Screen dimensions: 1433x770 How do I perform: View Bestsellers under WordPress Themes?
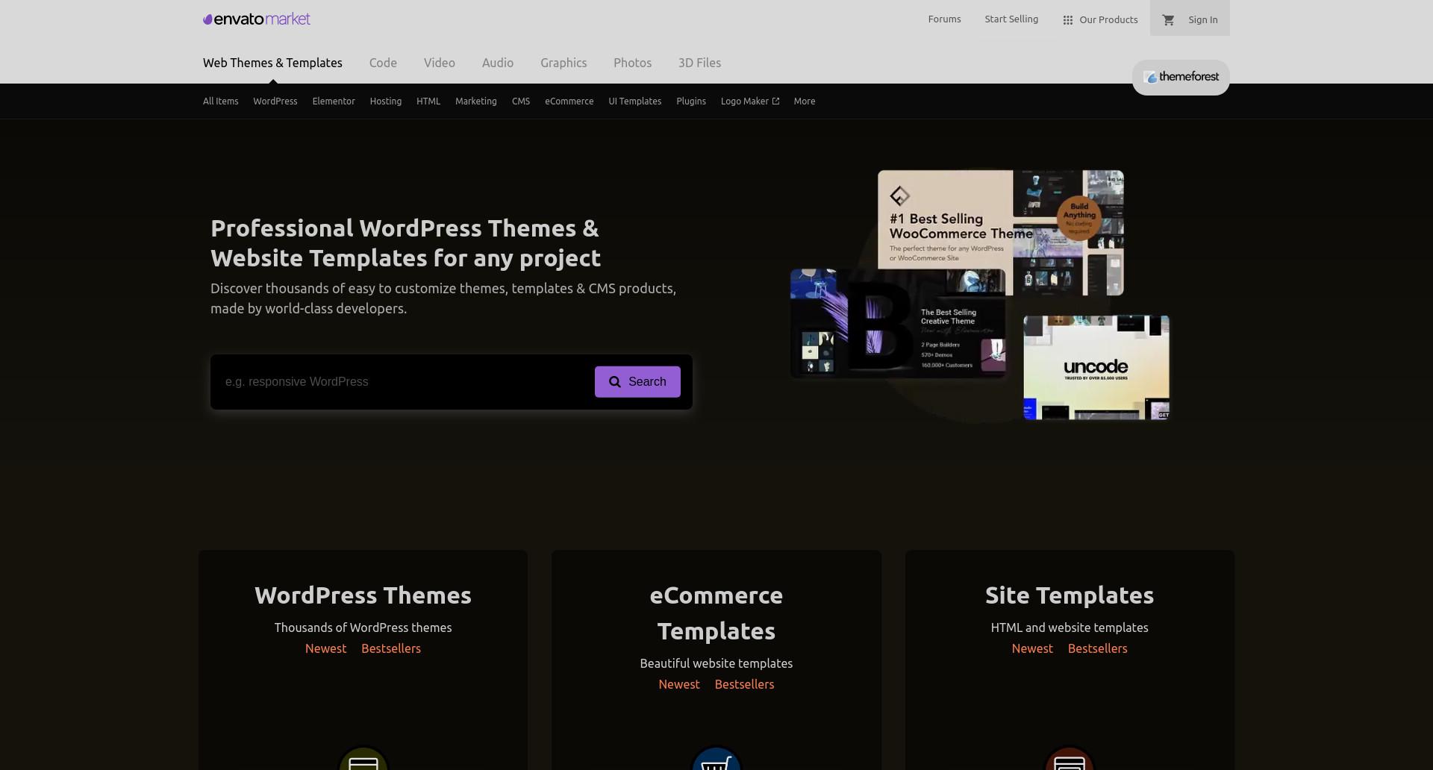click(391, 648)
